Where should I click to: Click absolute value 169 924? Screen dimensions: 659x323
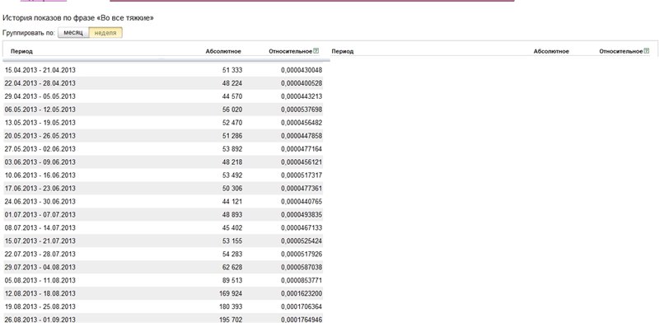point(231,293)
